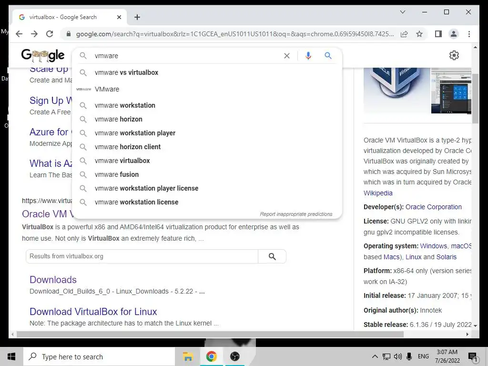
Task: Click the horizontal page scrollbar thumb
Action: pyautogui.click(x=210, y=334)
